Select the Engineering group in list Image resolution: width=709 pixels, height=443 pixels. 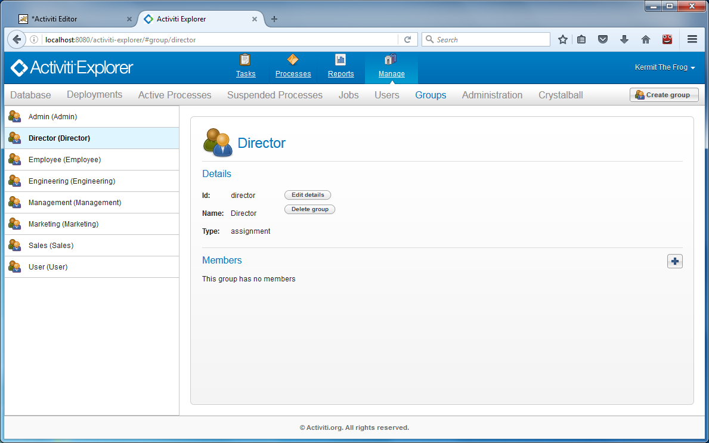(72, 181)
